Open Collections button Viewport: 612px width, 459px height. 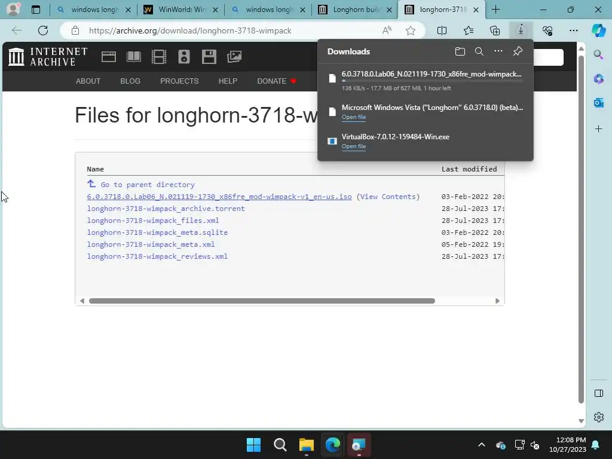(494, 30)
